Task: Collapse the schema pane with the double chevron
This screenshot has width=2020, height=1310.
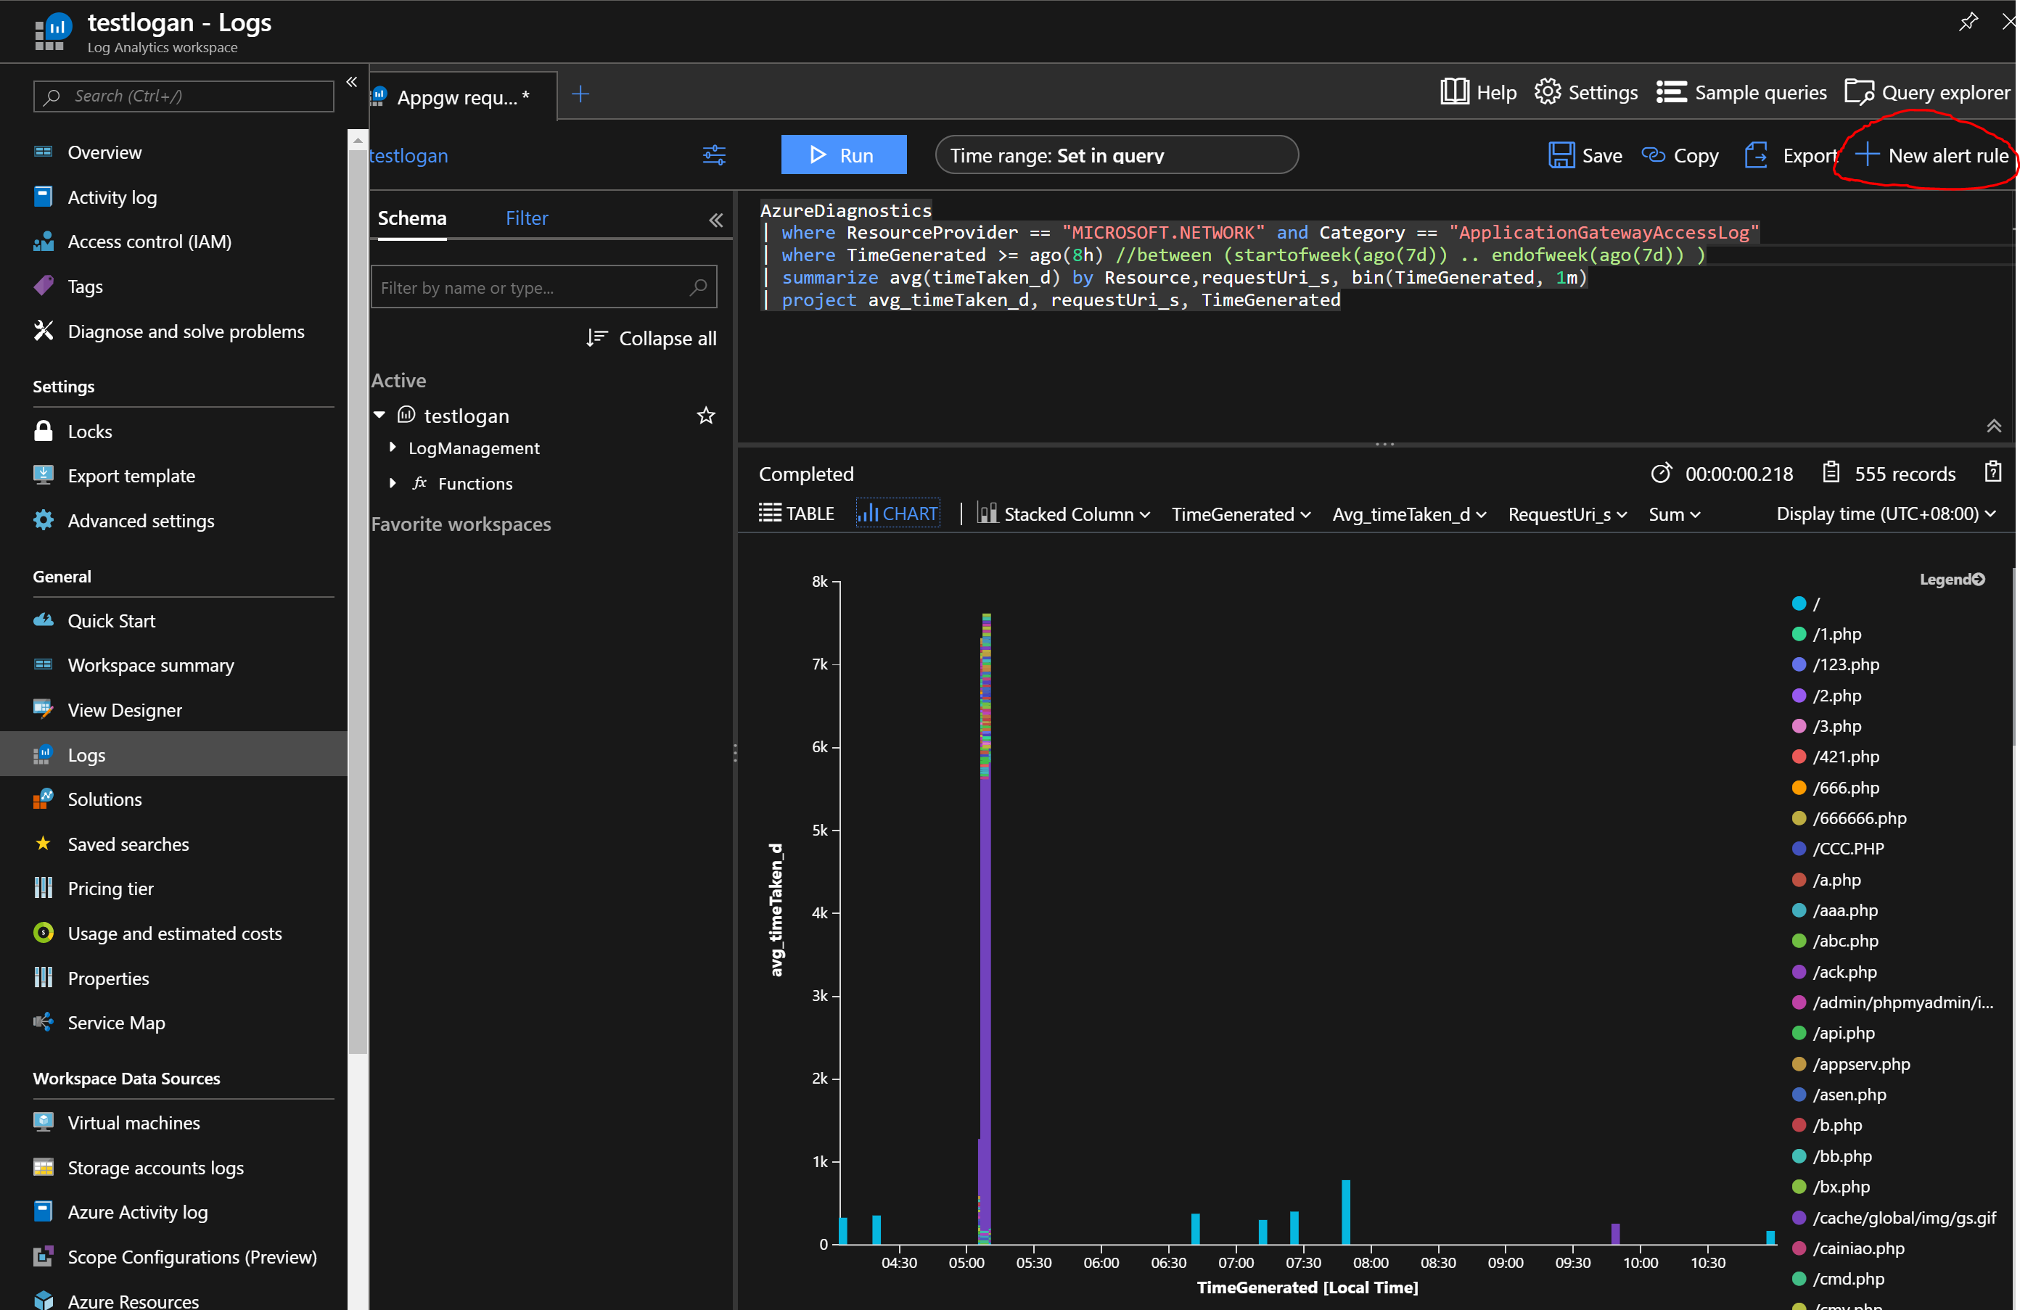Action: (715, 220)
